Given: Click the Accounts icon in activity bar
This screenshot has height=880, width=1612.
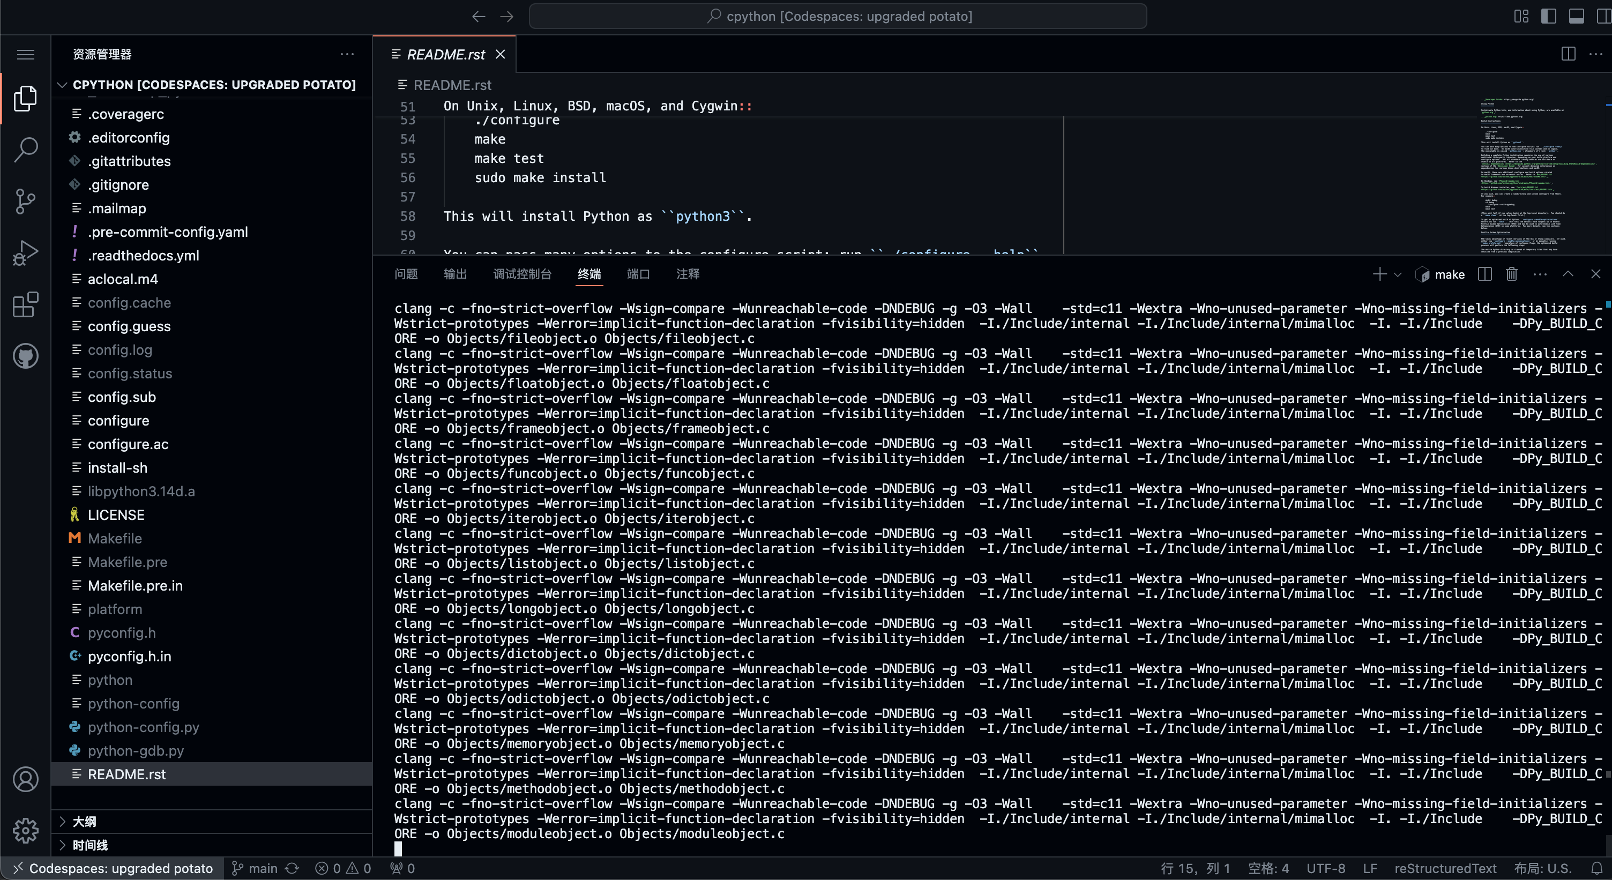Looking at the screenshot, I should point(26,779).
